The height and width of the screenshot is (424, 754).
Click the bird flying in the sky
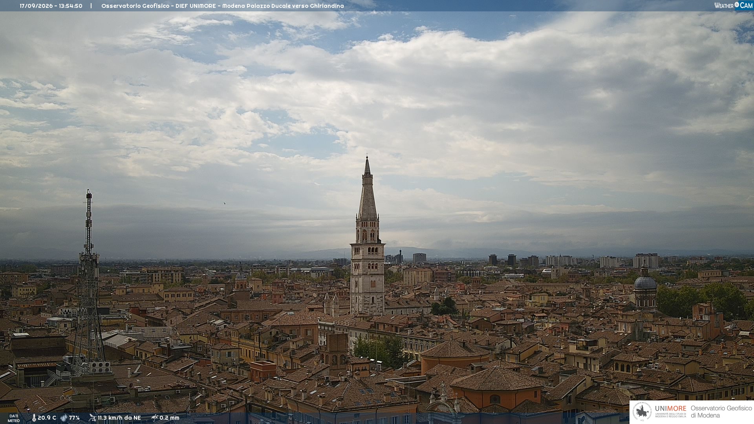click(x=225, y=203)
